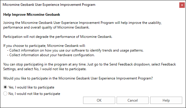
Task: Confirm the choice with the OK button
Action: click(99, 100)
